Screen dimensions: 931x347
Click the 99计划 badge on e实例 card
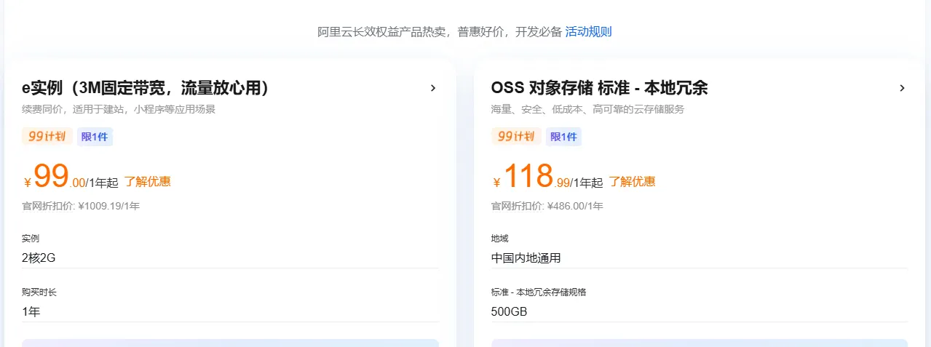[47, 136]
